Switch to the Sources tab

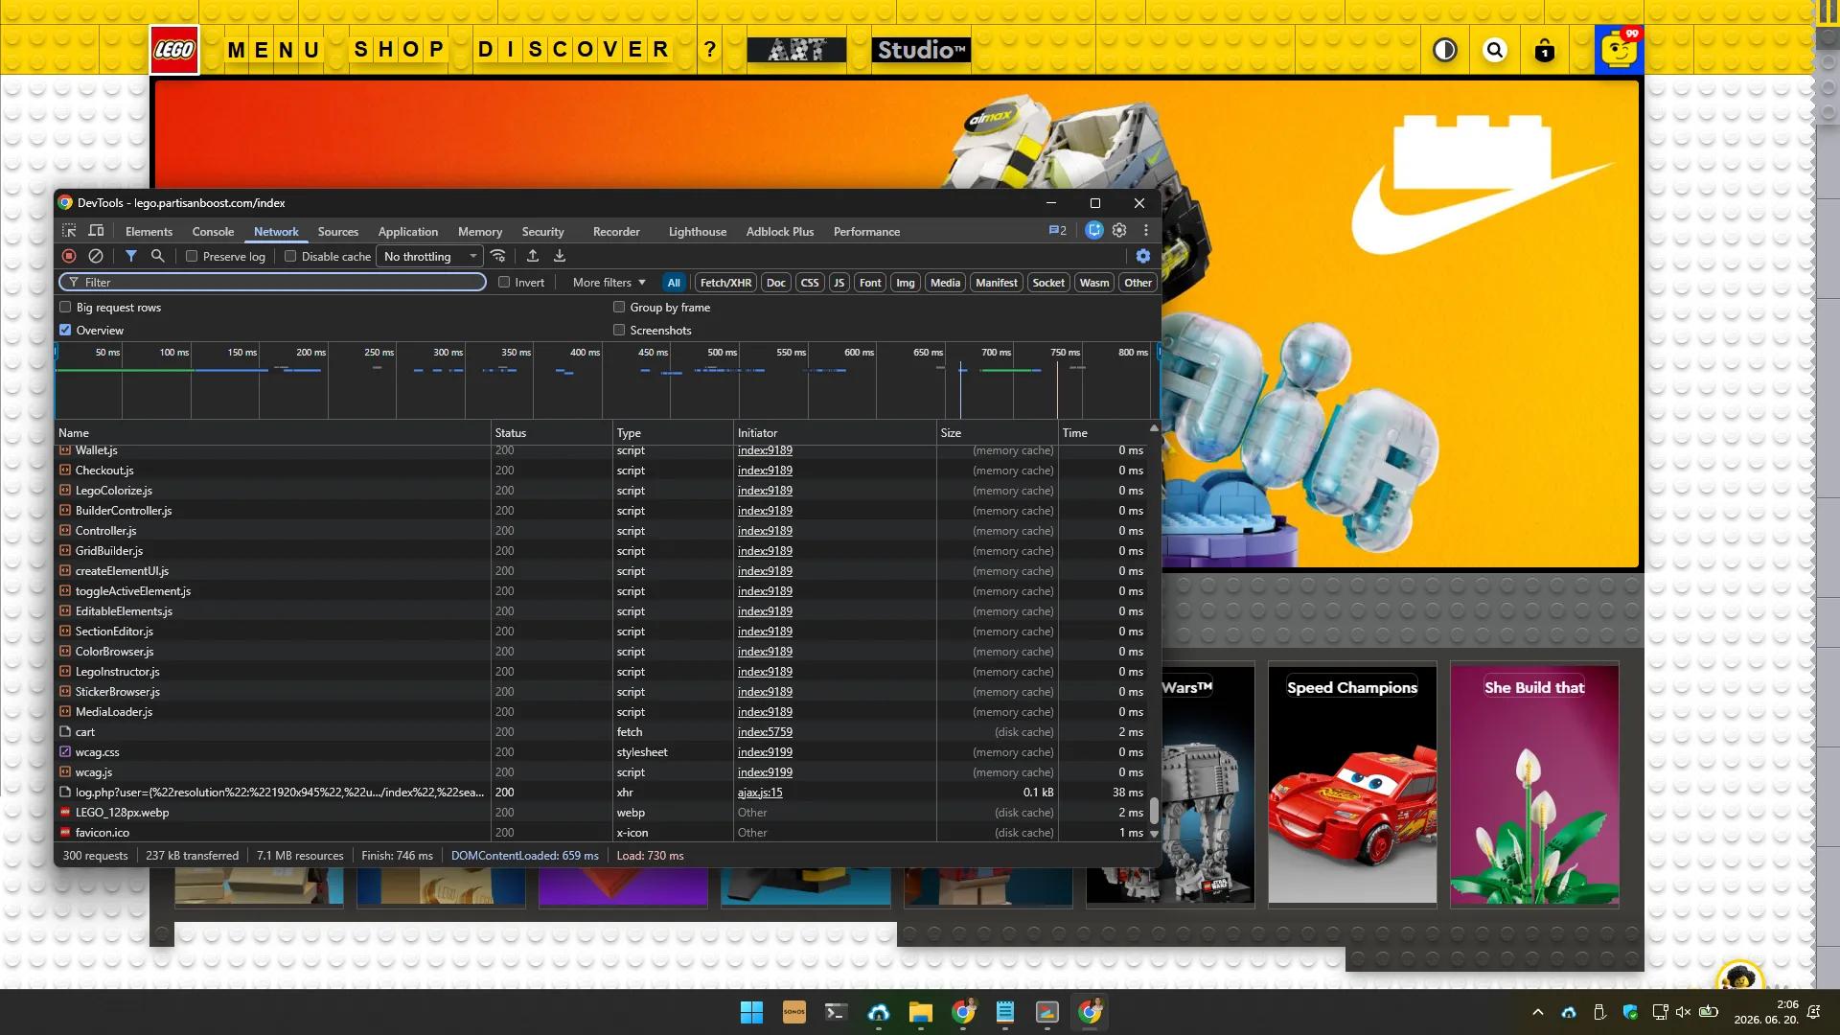pos(338,232)
